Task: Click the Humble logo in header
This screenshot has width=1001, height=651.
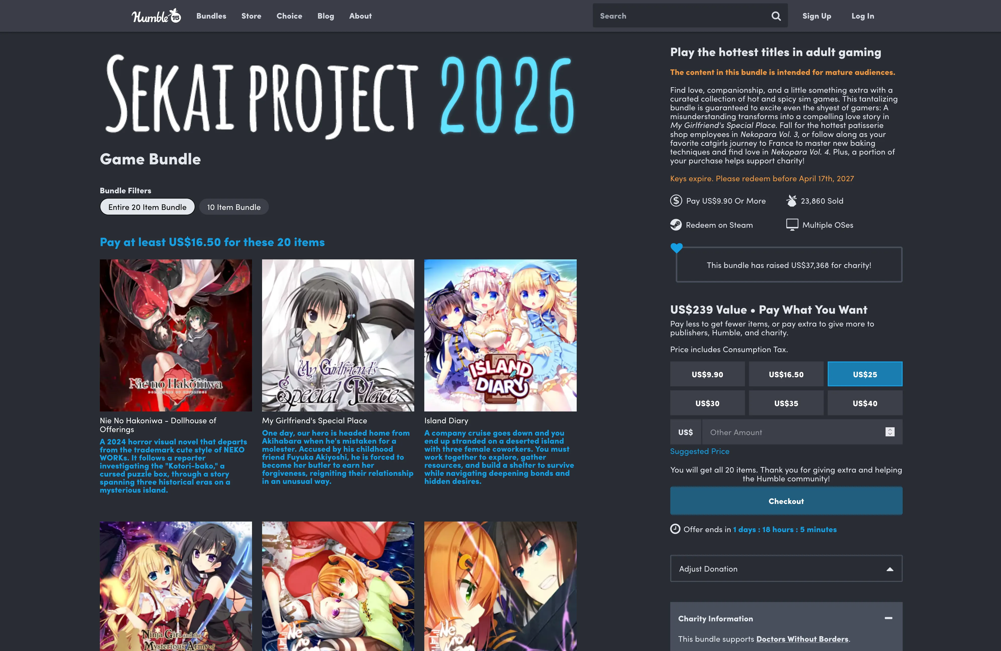Action: point(156,16)
